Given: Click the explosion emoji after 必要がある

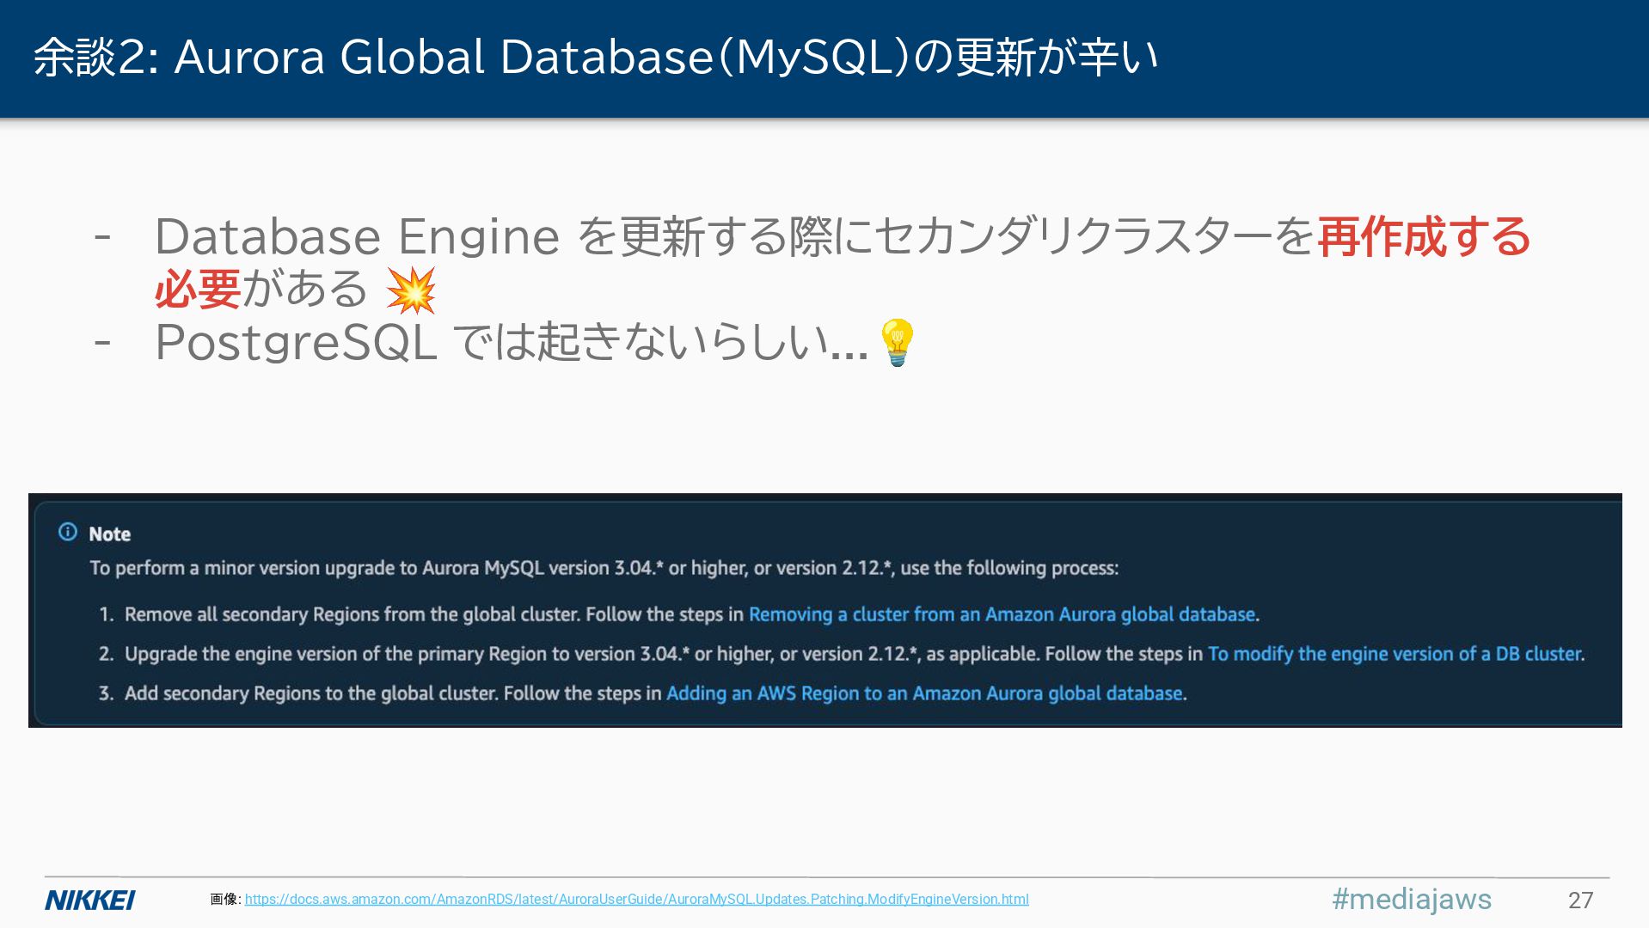Looking at the screenshot, I should tap(411, 290).
